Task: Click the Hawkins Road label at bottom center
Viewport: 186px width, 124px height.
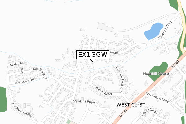Action: point(84,102)
